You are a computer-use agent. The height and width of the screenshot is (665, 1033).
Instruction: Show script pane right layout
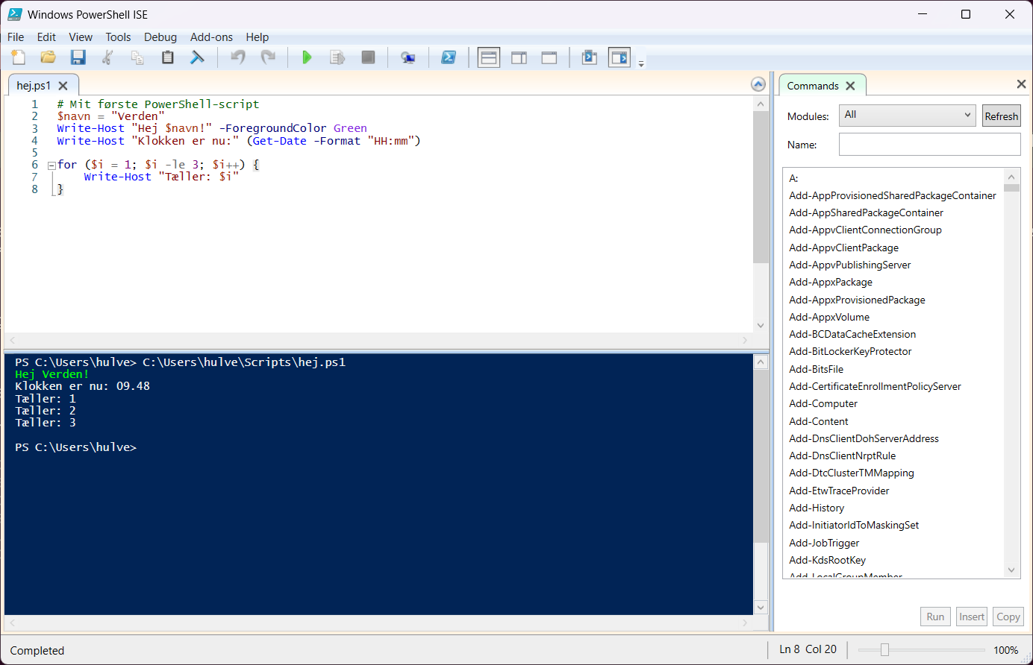click(x=519, y=57)
